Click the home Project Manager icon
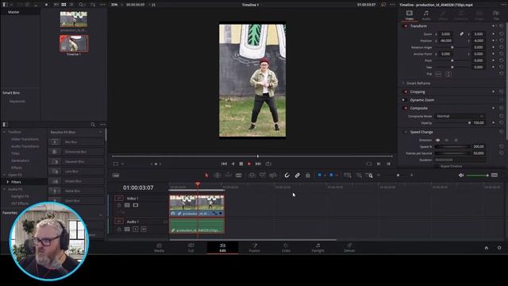The image size is (508, 286). click(487, 248)
